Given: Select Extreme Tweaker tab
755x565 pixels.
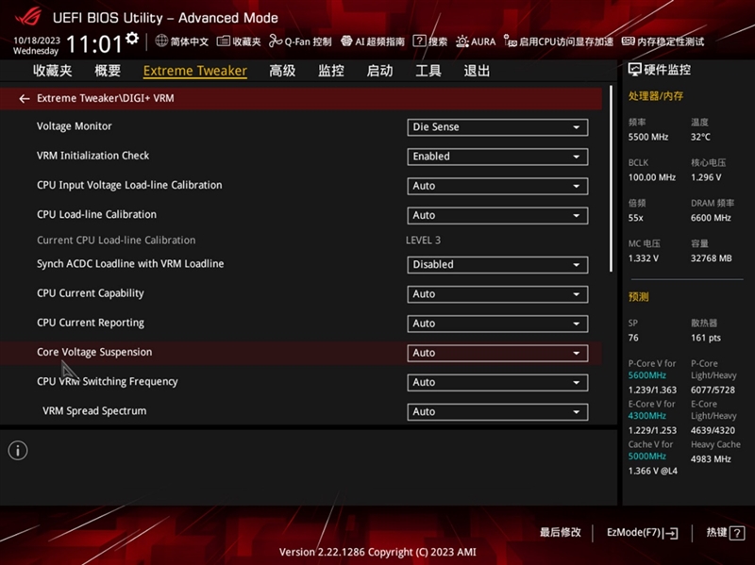Looking at the screenshot, I should click(x=195, y=71).
